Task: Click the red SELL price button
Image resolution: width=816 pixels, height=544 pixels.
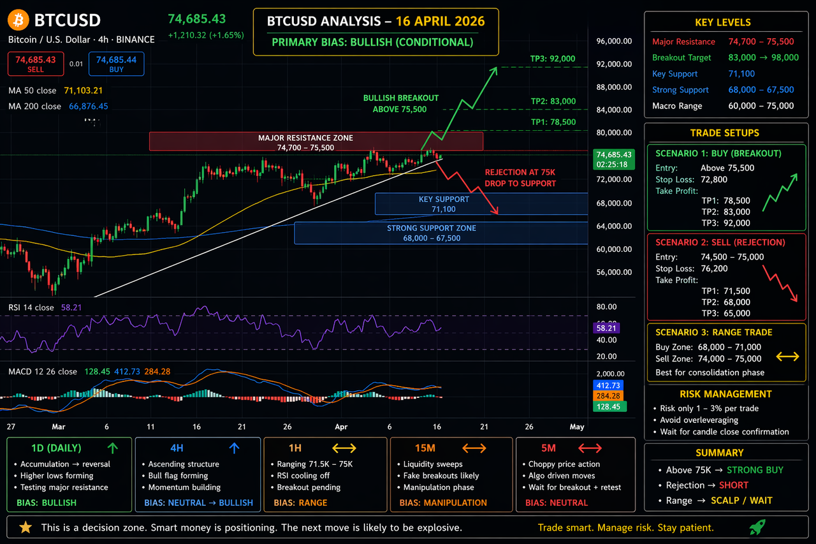Action: pyautogui.click(x=36, y=64)
